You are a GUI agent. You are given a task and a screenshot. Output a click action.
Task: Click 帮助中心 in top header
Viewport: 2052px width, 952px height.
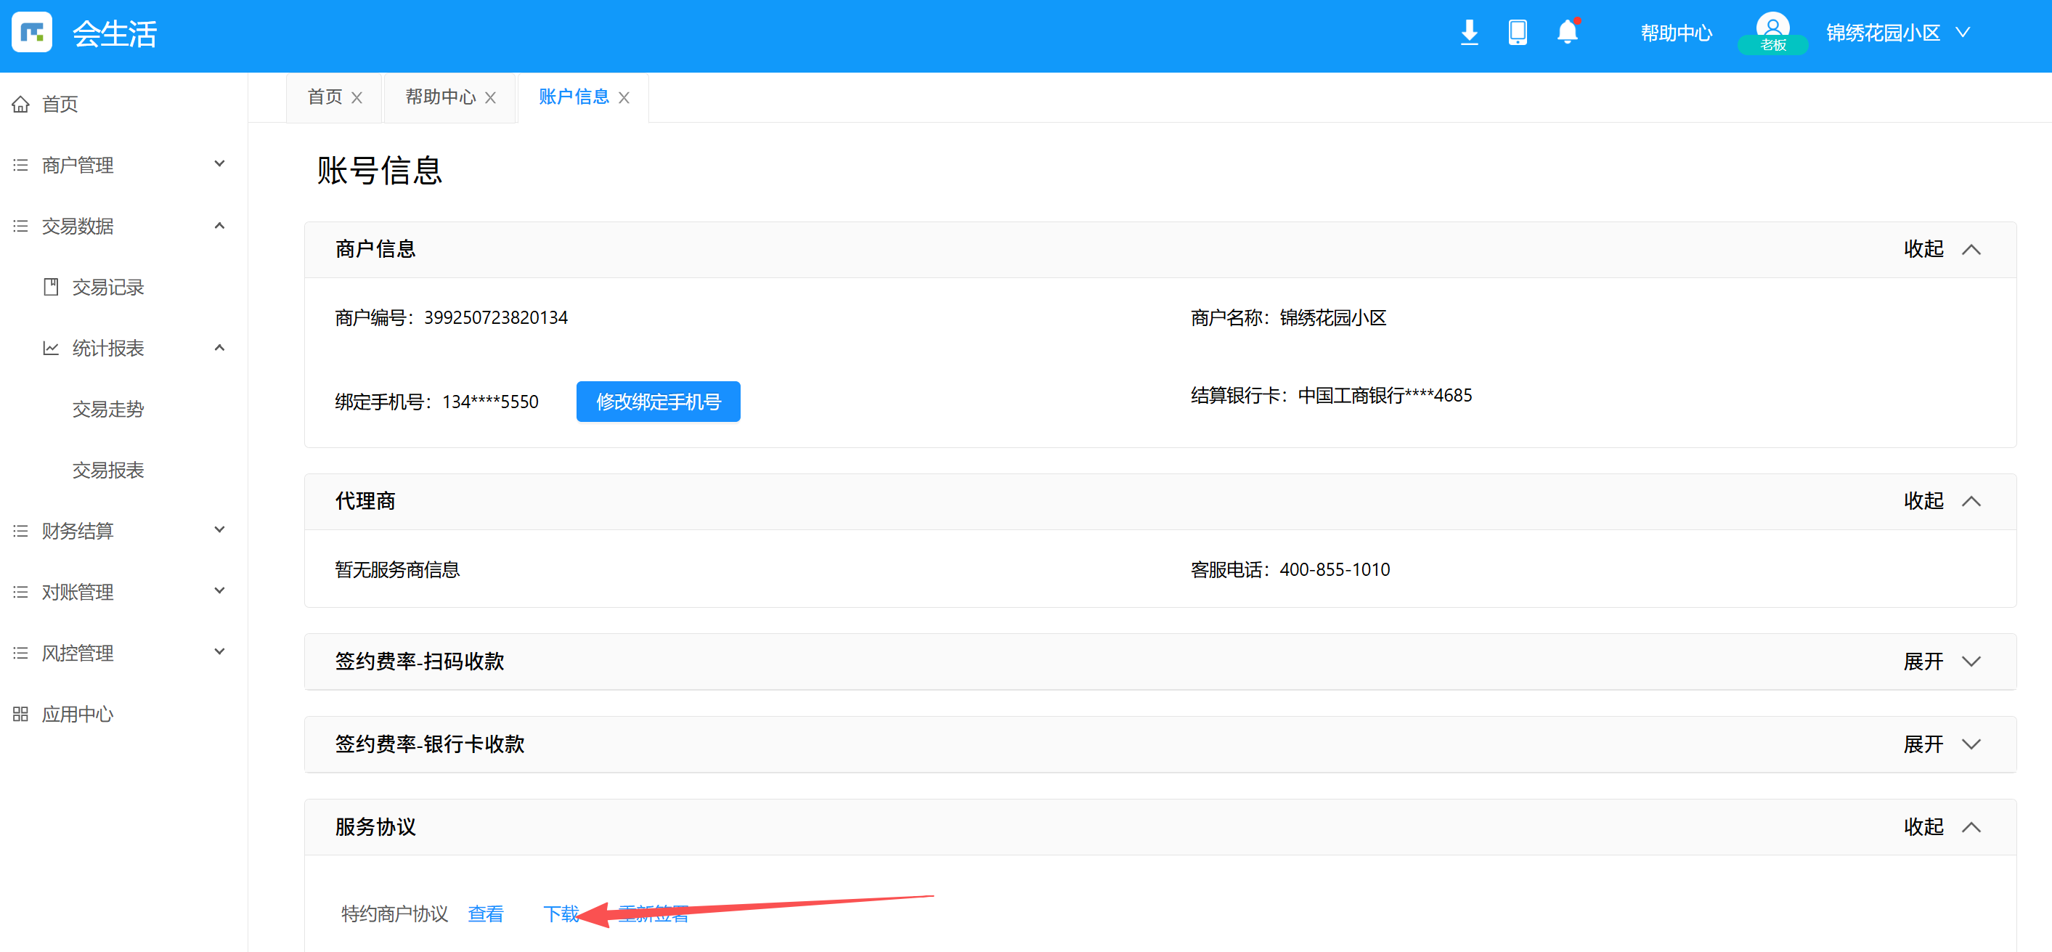click(1676, 33)
